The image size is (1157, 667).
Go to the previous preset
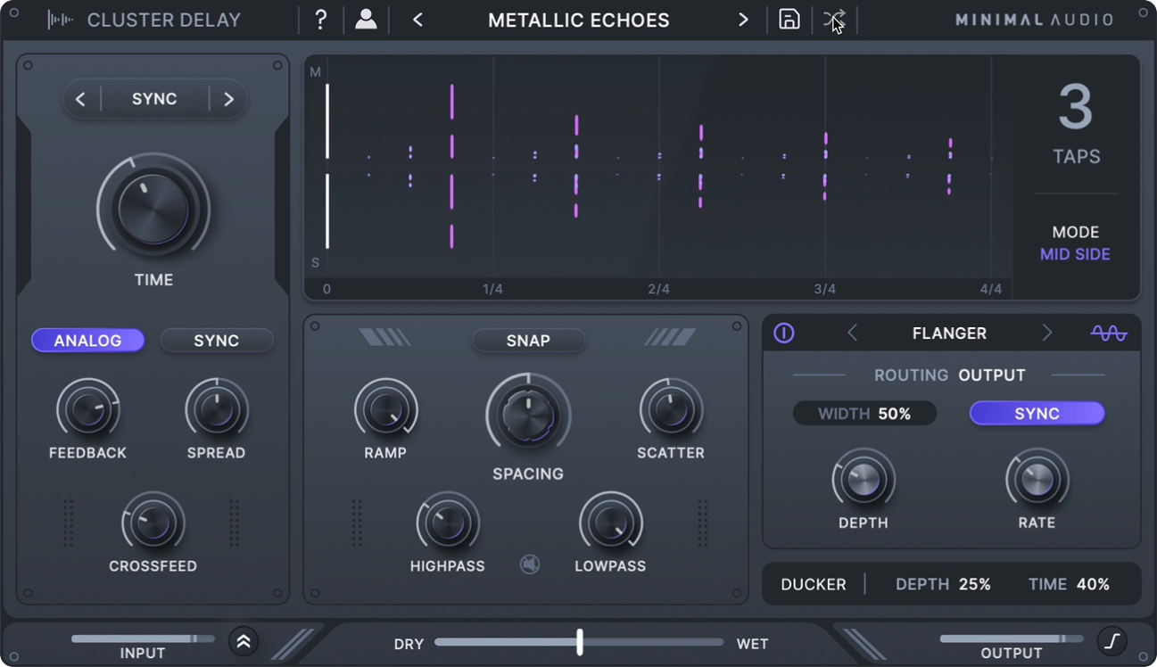417,20
